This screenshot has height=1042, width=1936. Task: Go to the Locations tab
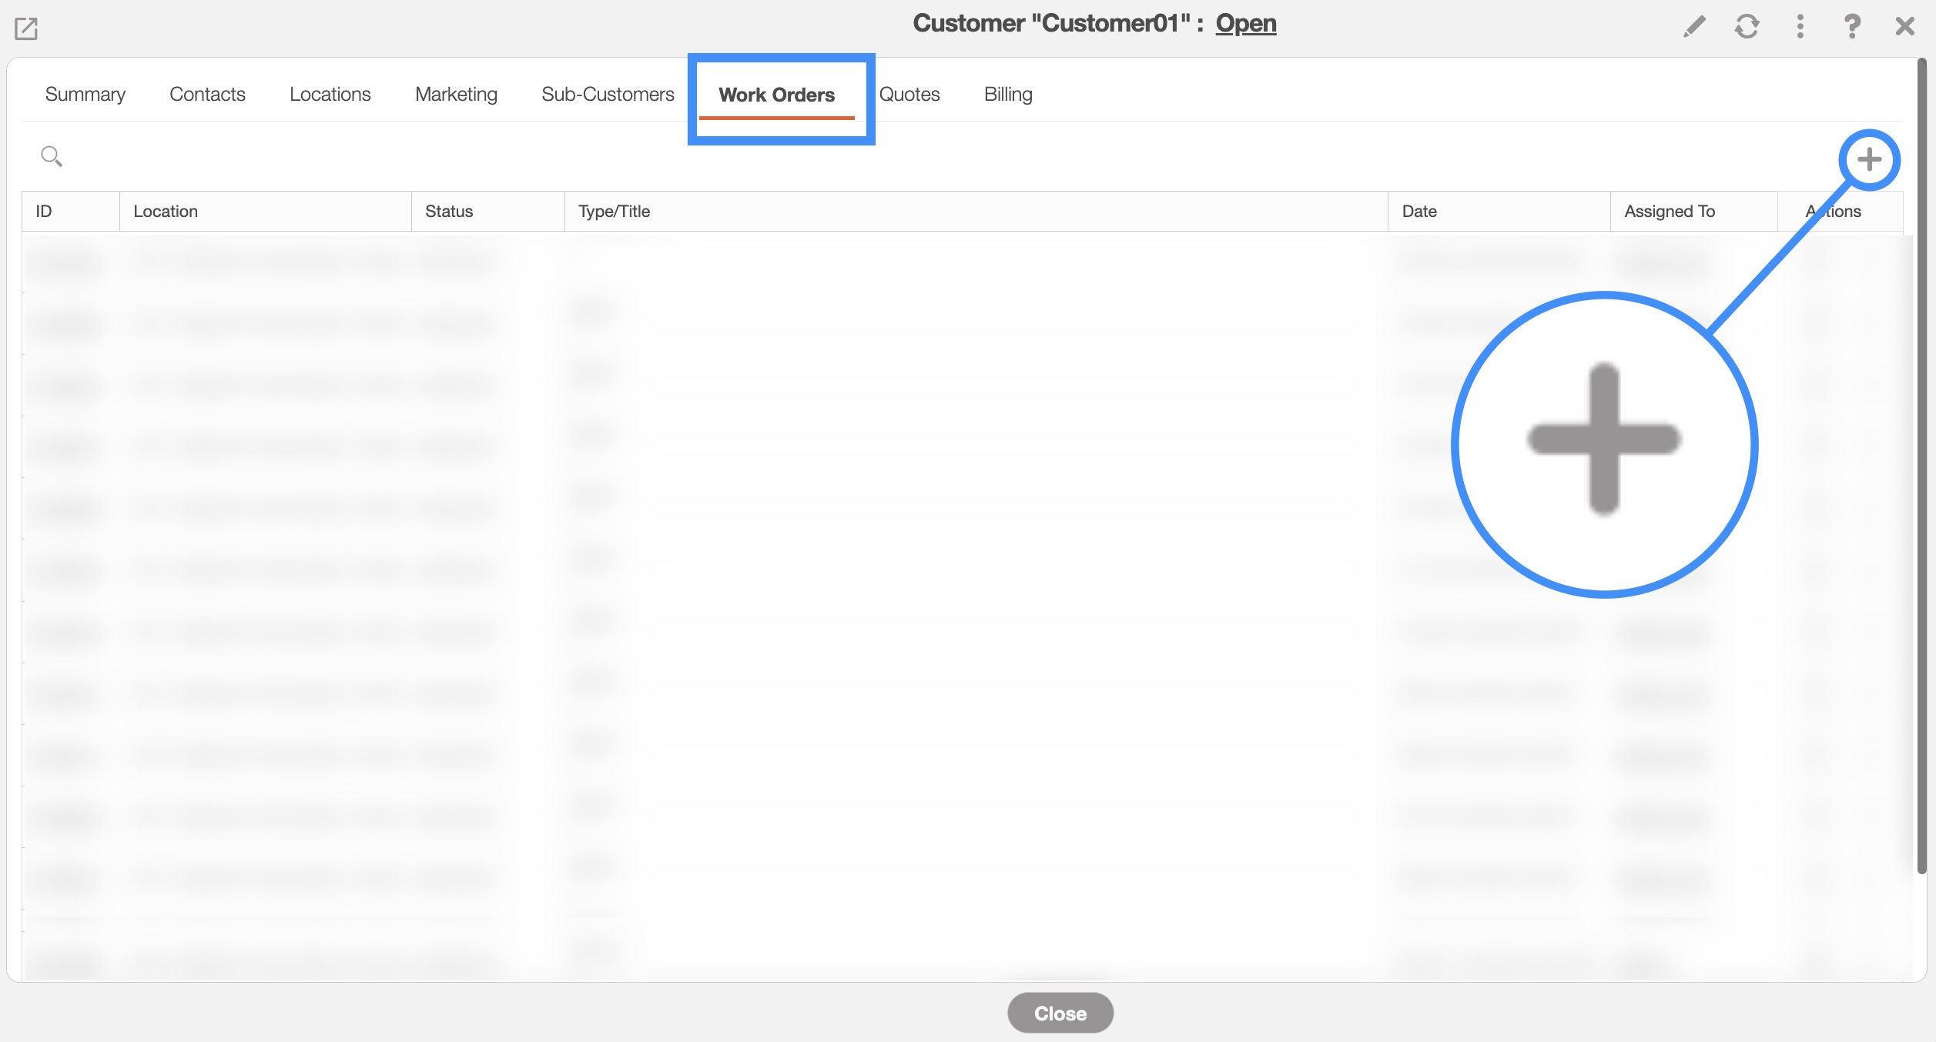(x=330, y=94)
